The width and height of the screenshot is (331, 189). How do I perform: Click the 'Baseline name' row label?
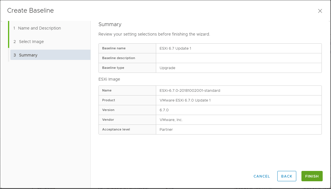[x=114, y=48]
